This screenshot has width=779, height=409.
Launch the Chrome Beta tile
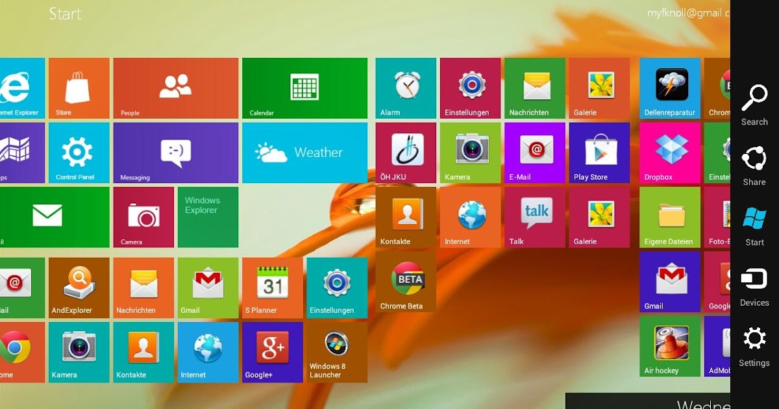pos(406,282)
